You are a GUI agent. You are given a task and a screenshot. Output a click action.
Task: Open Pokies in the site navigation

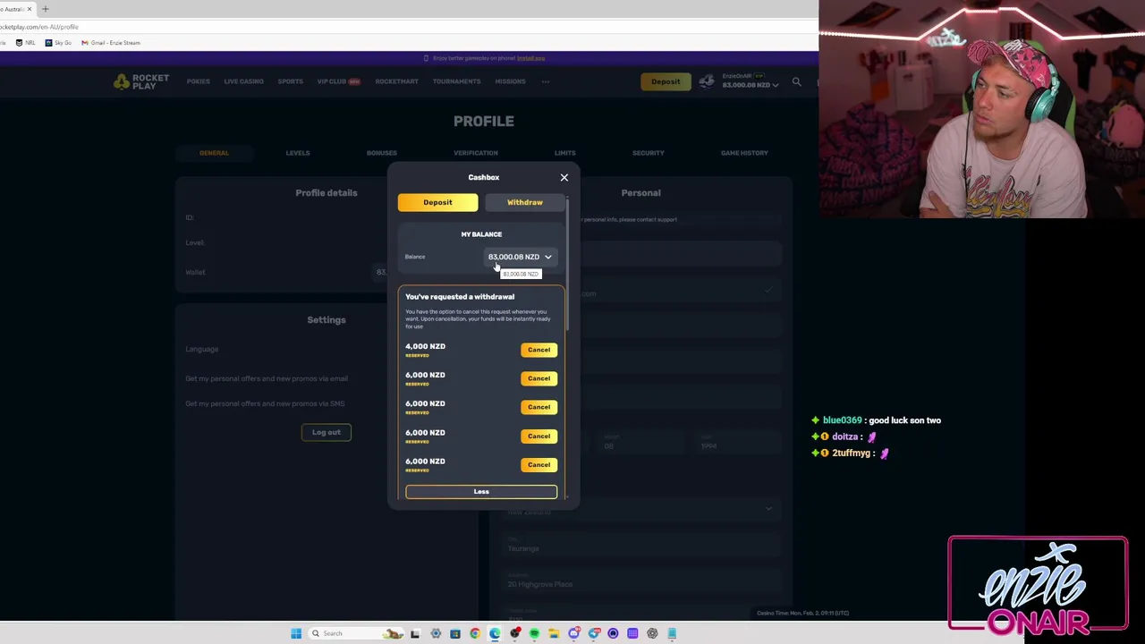(199, 81)
